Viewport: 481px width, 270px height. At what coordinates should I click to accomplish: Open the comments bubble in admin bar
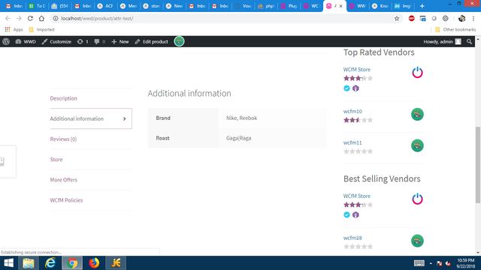point(100,42)
